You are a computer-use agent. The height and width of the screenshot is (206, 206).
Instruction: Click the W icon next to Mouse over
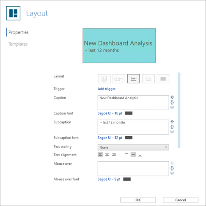pyautogui.click(x=172, y=173)
